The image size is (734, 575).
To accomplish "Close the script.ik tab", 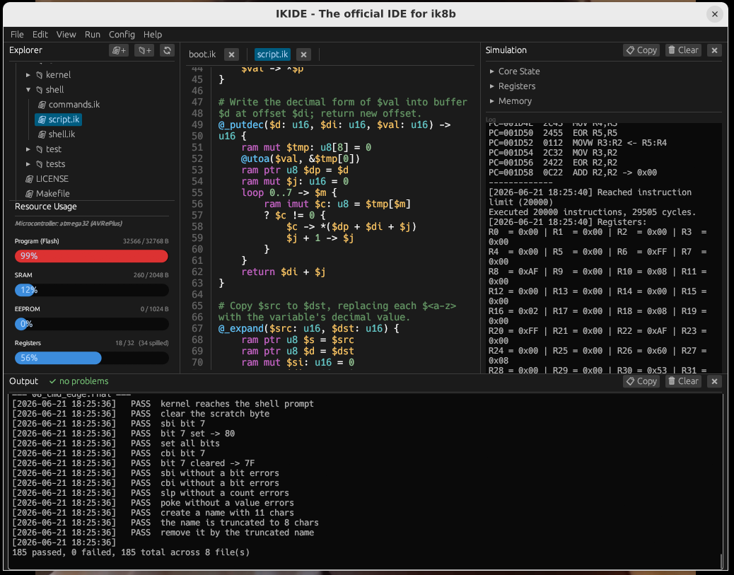I will pos(303,54).
